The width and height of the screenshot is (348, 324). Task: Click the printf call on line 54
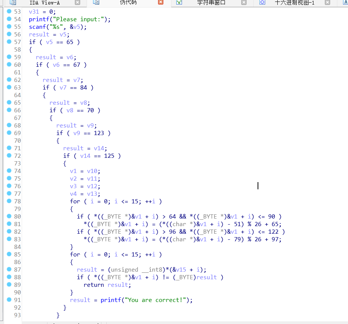pyautogui.click(x=39, y=19)
